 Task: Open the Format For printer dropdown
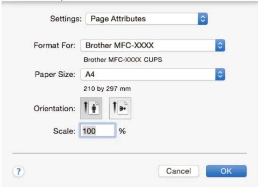tap(153, 45)
